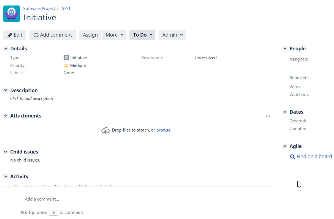Click the project avatar icon

12,13
